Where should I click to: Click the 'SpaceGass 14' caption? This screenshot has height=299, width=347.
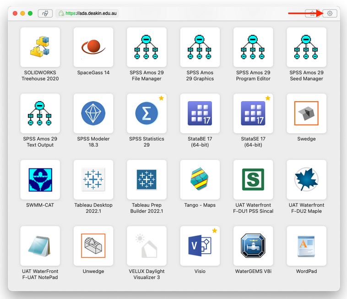pyautogui.click(x=93, y=73)
